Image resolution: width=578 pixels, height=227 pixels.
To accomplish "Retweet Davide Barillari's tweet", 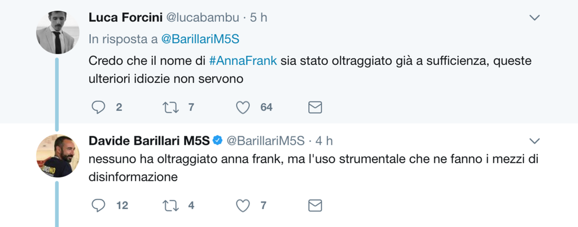I will pos(169,206).
